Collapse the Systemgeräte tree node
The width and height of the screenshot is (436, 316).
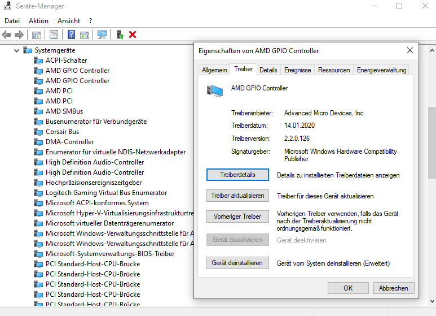(17, 51)
